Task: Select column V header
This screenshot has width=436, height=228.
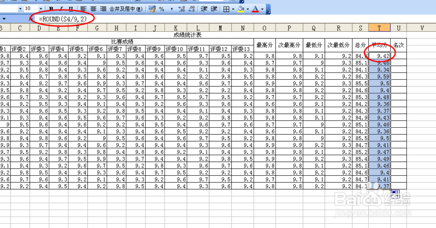Action: 422,28
